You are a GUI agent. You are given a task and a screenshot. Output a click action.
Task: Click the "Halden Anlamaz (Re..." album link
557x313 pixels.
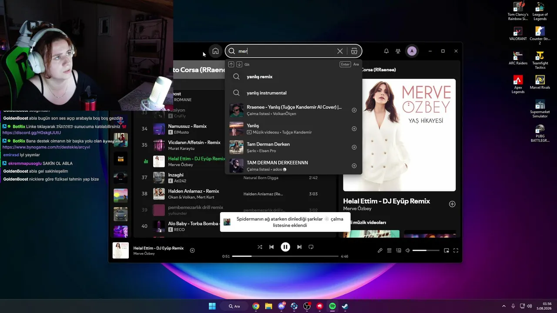(263, 194)
